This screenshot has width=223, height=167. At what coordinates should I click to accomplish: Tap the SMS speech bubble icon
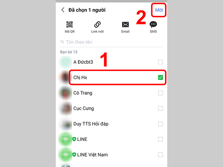(x=153, y=24)
